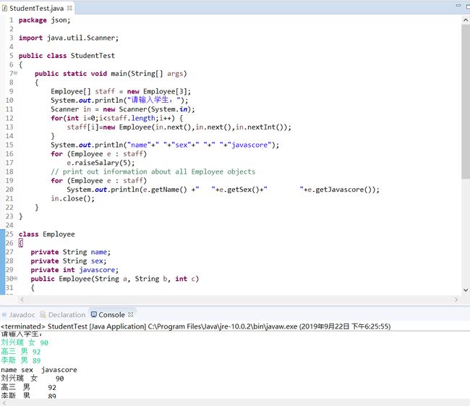Click 'private String name;' line
Image resolution: width=470 pixels, height=406 pixels.
click(70, 252)
